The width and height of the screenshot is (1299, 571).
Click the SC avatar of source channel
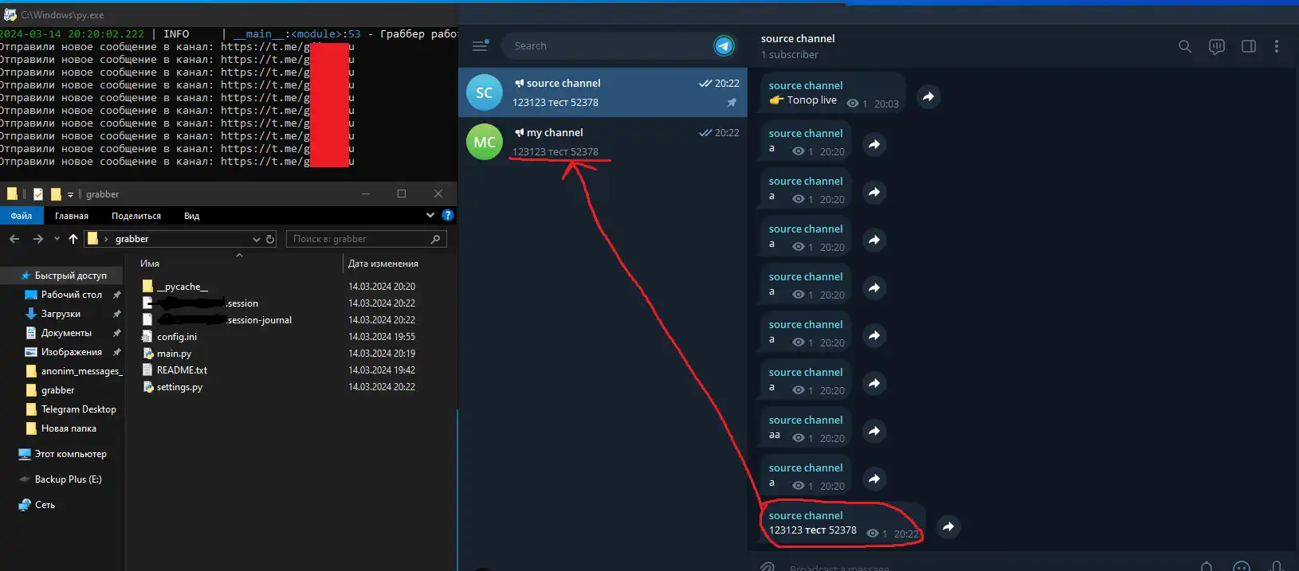click(x=485, y=92)
